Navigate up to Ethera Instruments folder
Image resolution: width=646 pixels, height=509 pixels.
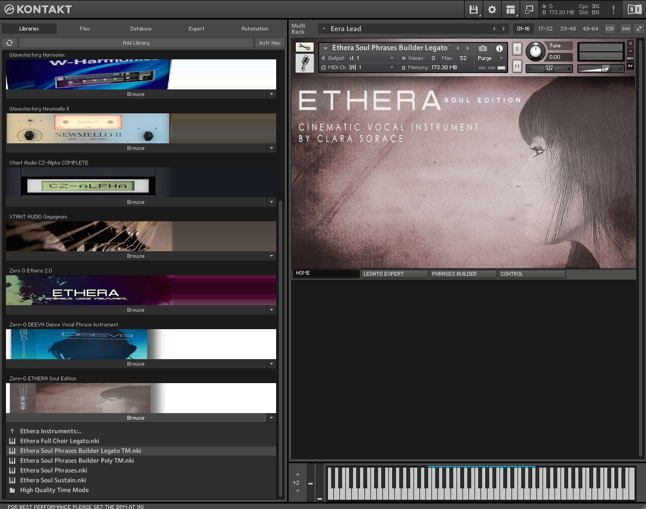coord(51,431)
